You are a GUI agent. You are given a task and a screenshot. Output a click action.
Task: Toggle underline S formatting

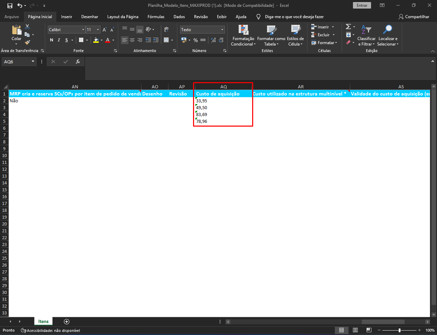click(67, 40)
